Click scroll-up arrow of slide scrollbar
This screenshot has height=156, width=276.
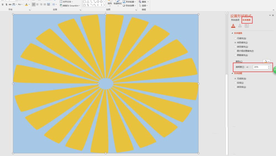(x=227, y=13)
